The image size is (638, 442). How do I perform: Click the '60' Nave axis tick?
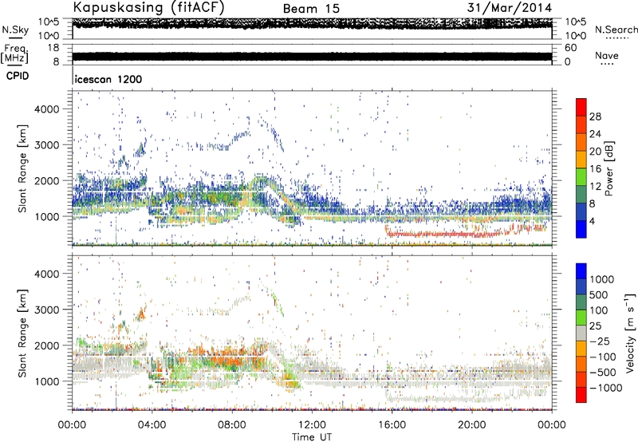pyautogui.click(x=570, y=48)
